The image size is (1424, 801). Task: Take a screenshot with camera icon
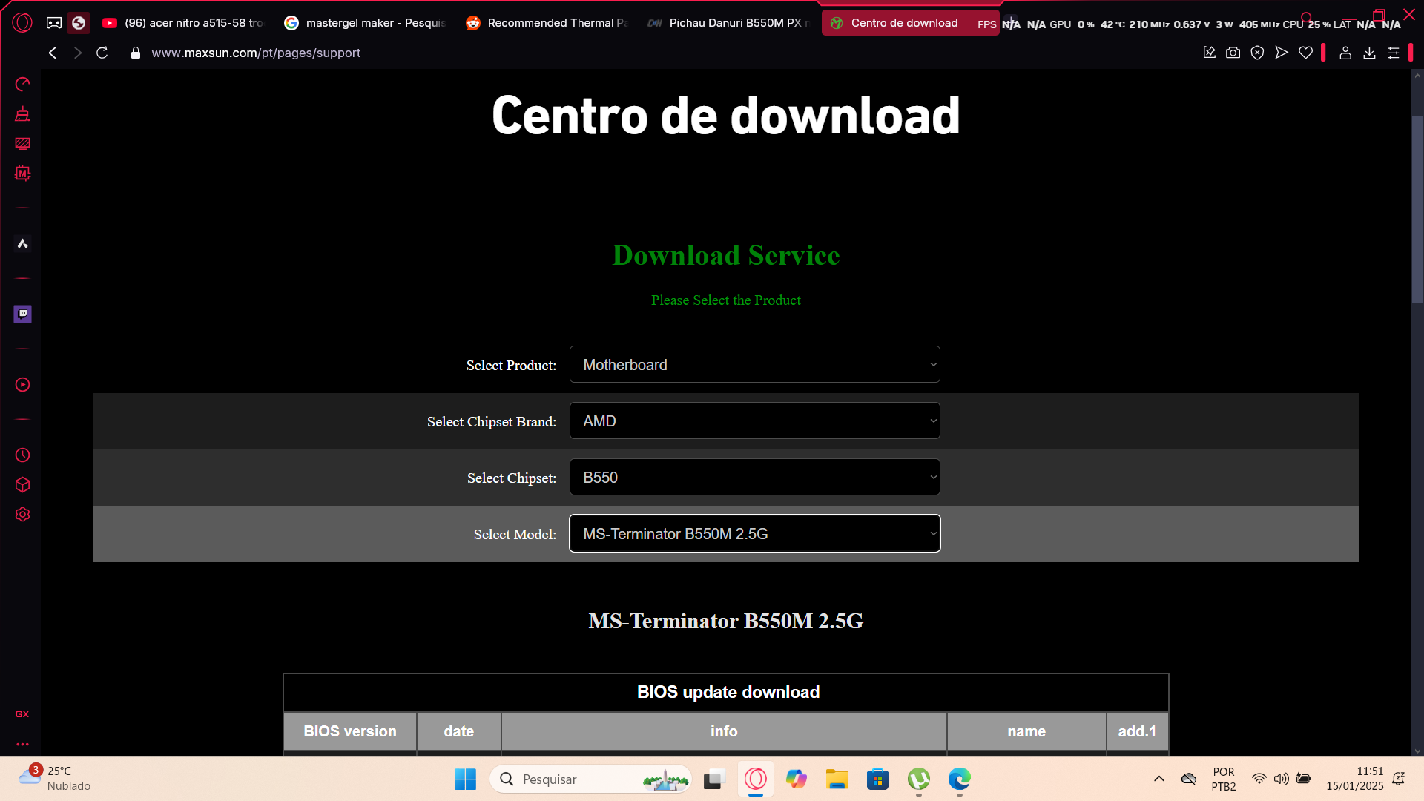[1233, 53]
